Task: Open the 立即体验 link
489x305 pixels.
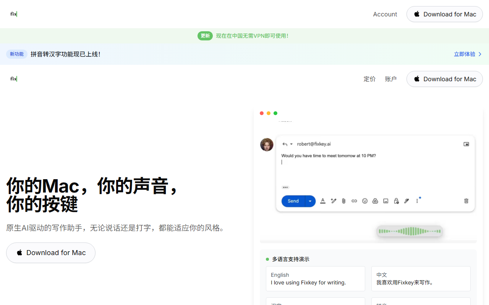Action: click(465, 54)
